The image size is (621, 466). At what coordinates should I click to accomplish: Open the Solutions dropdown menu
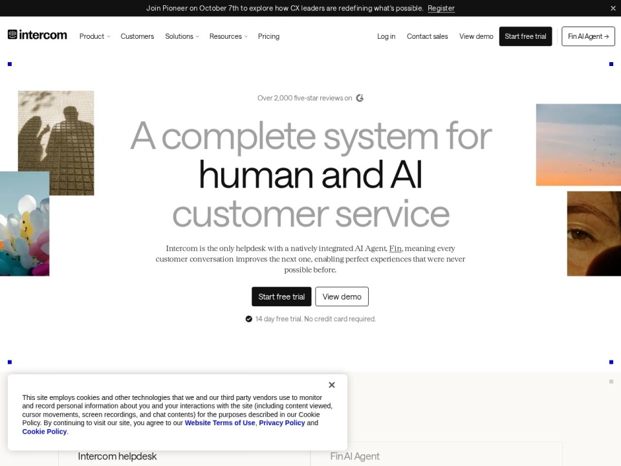click(182, 36)
